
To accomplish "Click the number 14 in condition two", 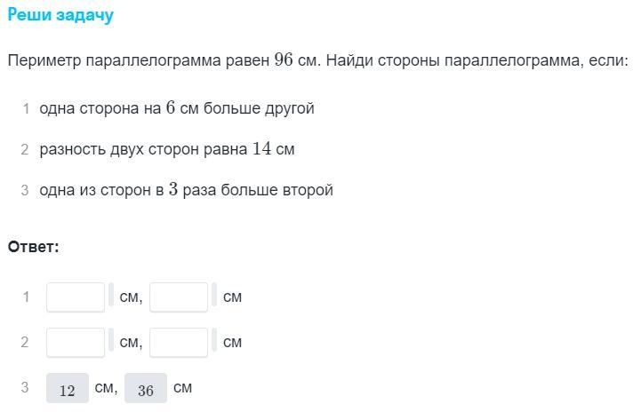I will 261,149.
